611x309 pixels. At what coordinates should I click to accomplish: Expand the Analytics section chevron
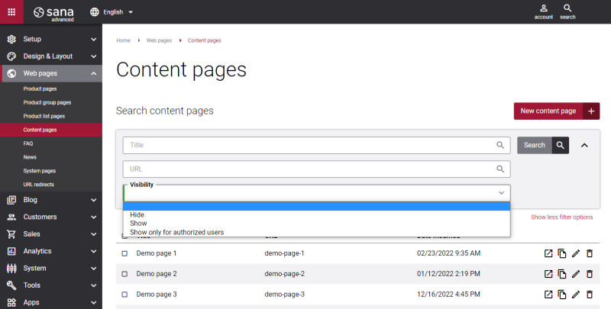tap(93, 252)
